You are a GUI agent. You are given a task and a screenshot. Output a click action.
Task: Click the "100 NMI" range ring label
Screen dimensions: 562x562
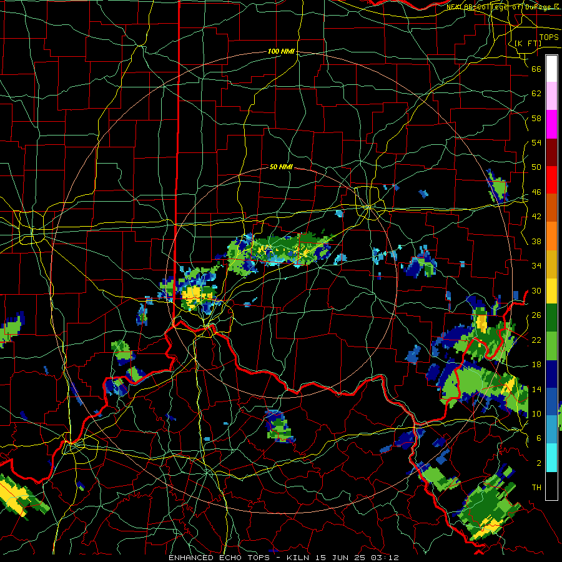coord(281,51)
